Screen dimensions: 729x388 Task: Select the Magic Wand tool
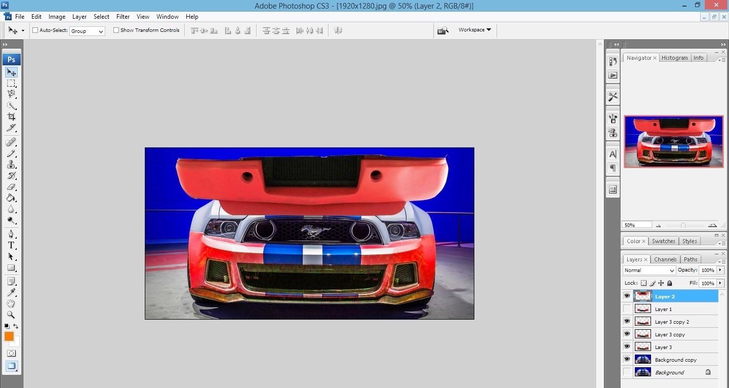pos(11,106)
